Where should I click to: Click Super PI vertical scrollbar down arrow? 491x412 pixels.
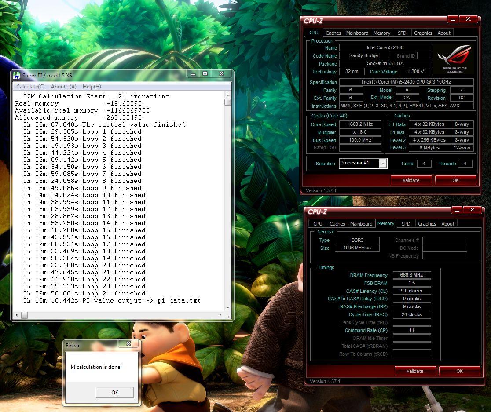coord(227,308)
